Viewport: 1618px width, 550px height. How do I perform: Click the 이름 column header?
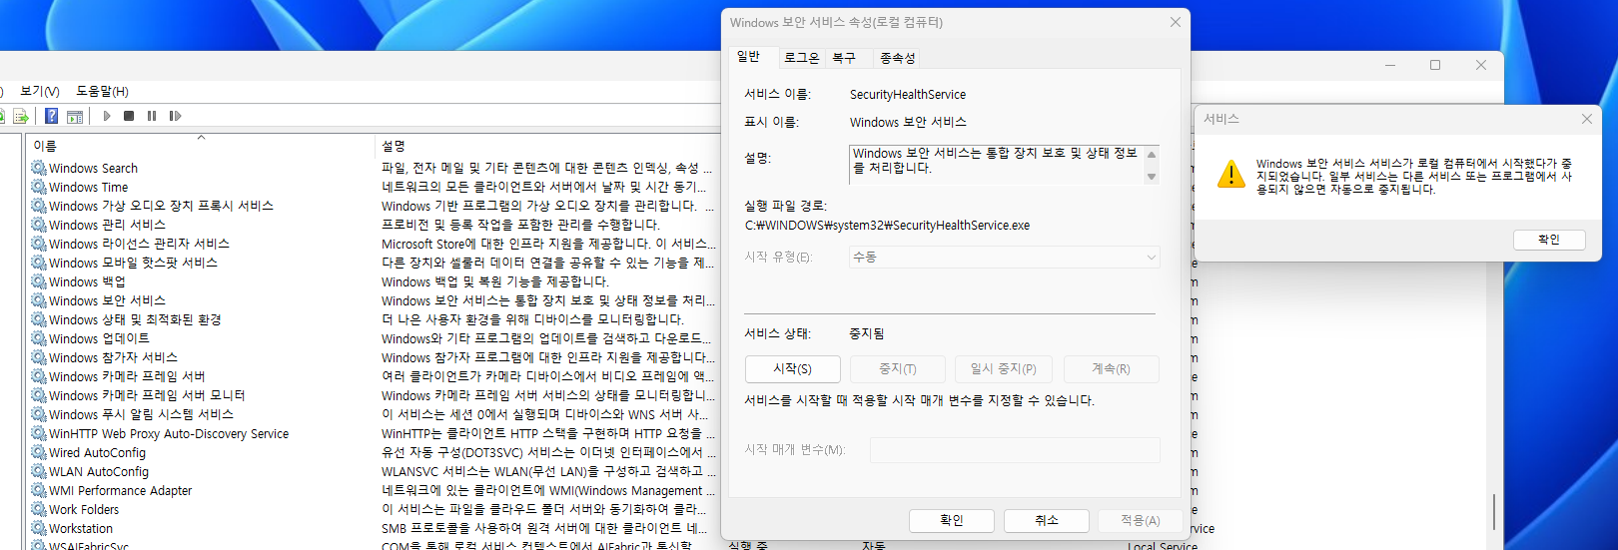(200, 146)
